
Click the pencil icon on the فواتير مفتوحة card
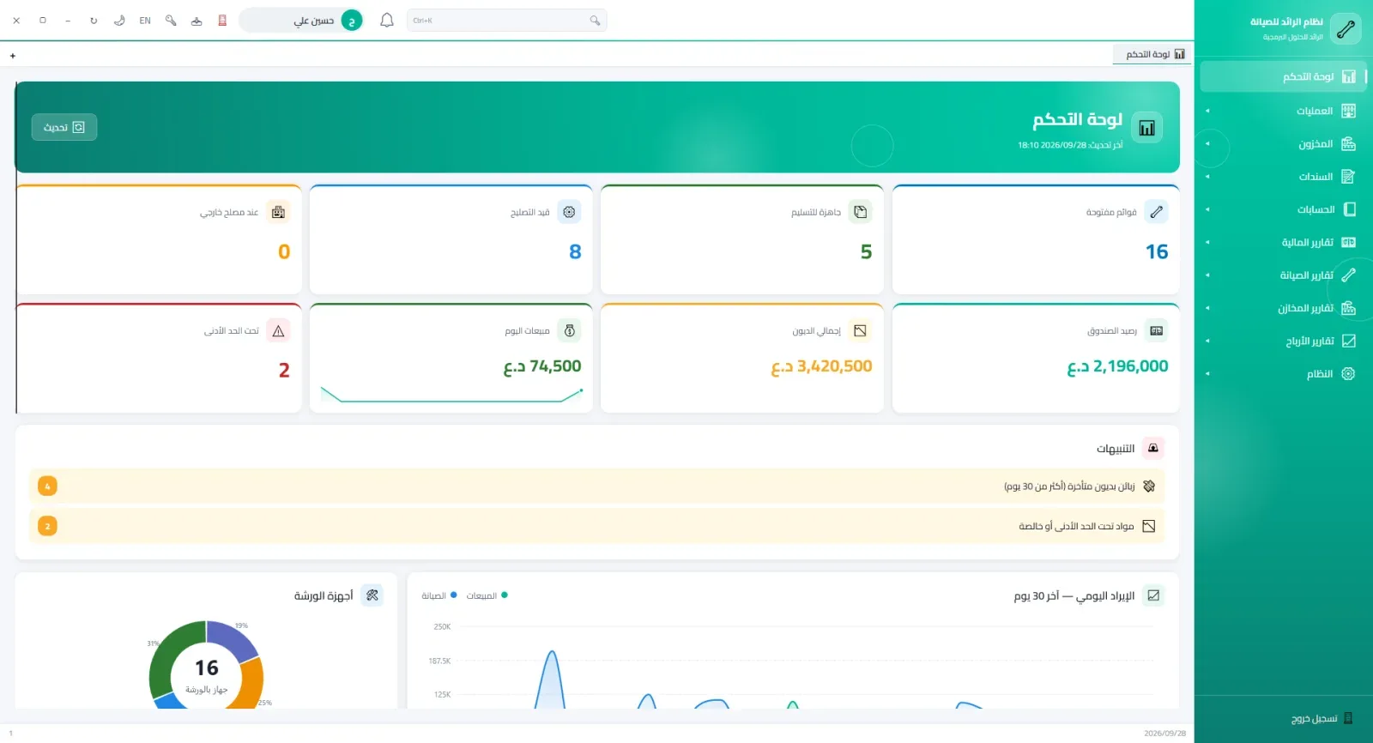click(x=1157, y=212)
